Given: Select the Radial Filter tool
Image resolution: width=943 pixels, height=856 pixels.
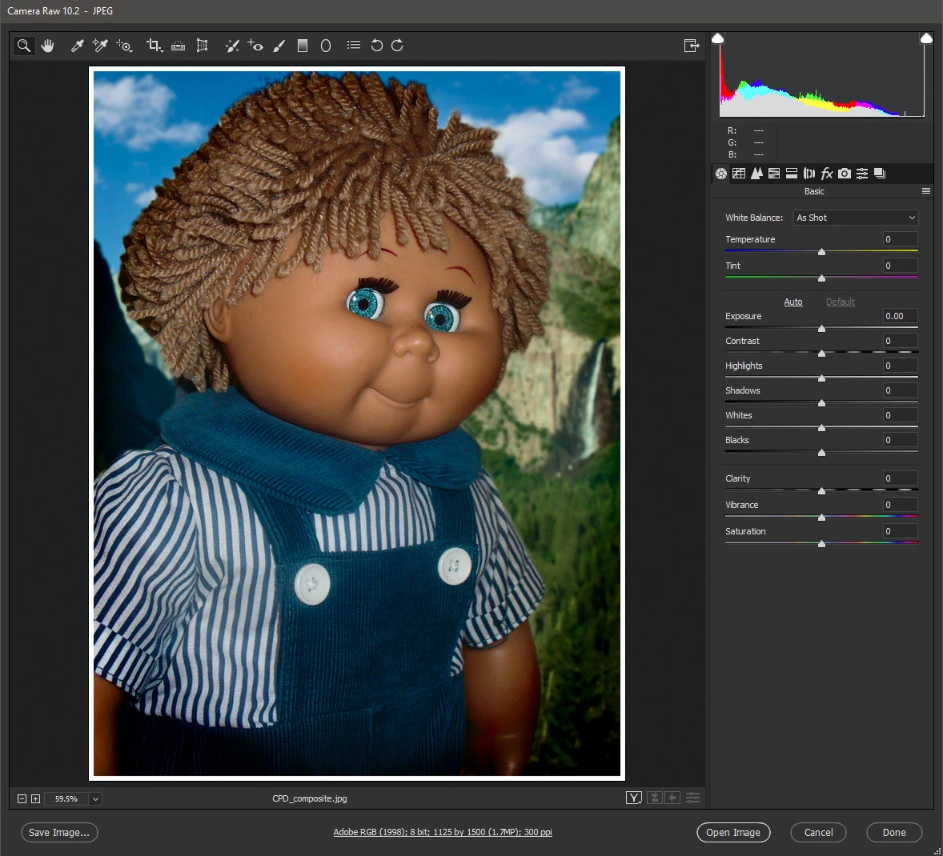Looking at the screenshot, I should tap(325, 46).
